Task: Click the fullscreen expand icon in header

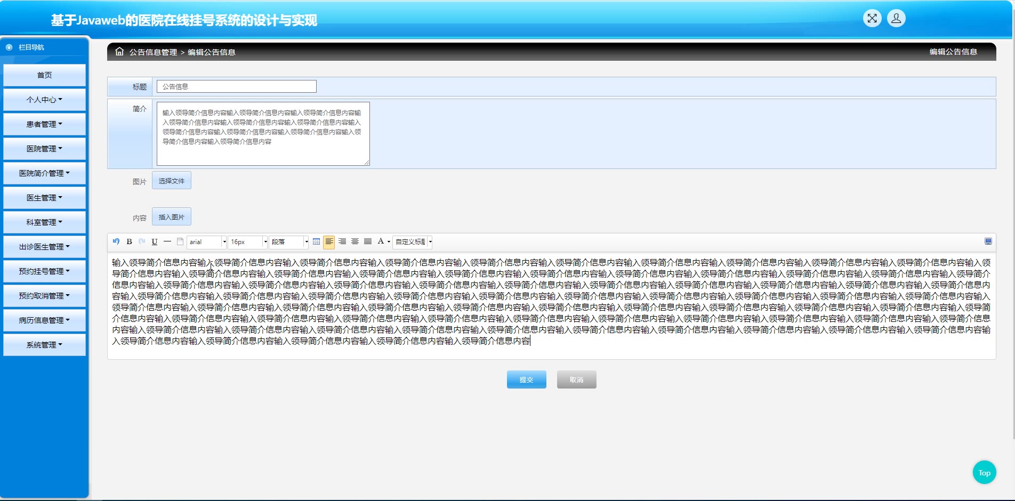Action: pyautogui.click(x=872, y=19)
